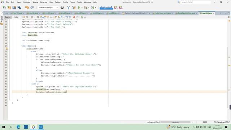Open the Edit menu

[x=13, y=2]
